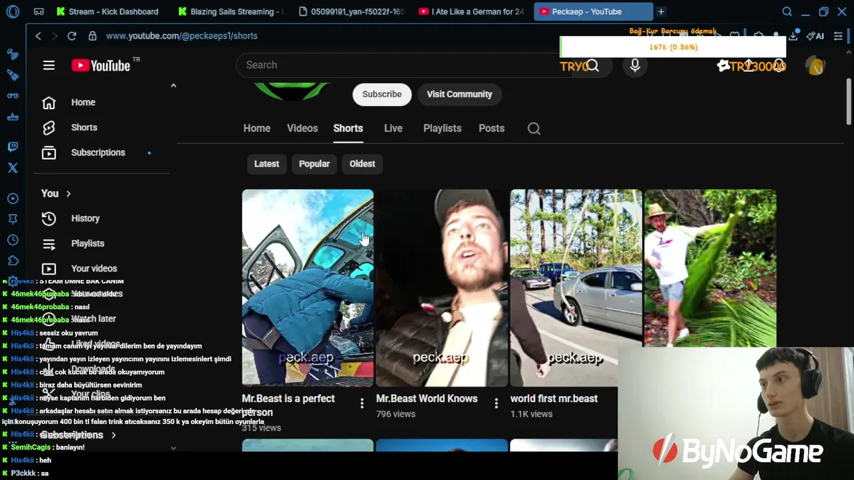Open the pinboards pin icon in browser sidebar
854x480 pixels.
(x=13, y=219)
